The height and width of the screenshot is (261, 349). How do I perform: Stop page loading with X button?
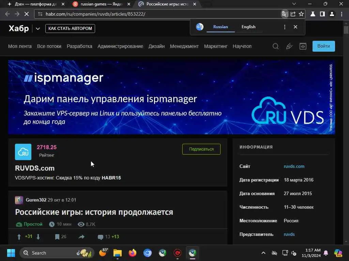[27, 14]
